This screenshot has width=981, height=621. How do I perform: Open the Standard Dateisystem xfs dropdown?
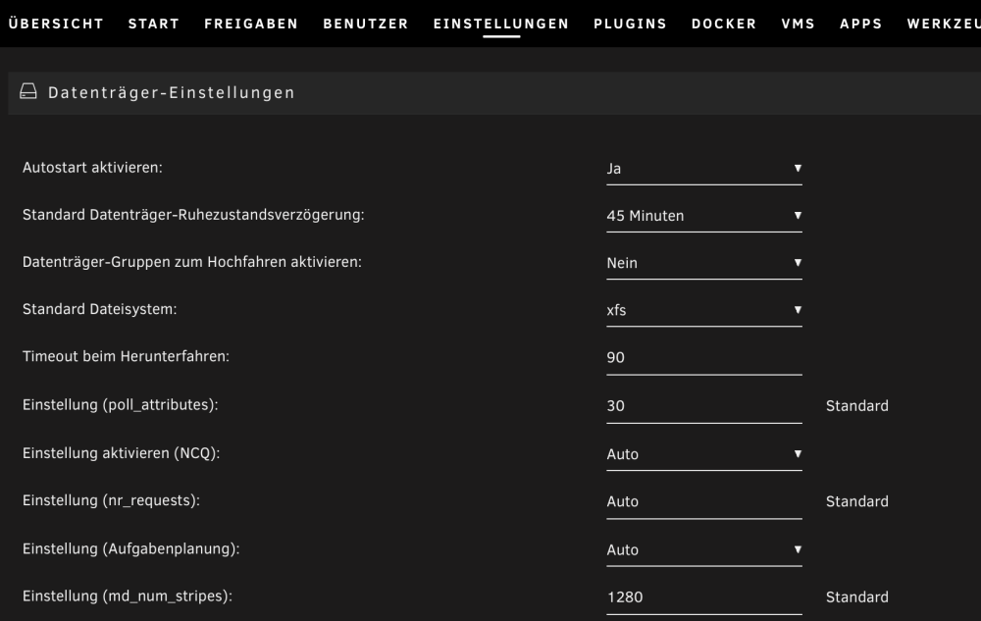(703, 310)
